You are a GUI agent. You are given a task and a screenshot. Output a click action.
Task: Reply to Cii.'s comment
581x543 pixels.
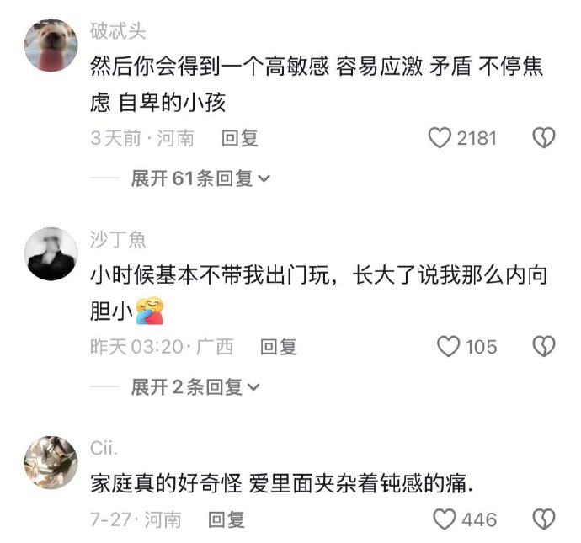click(227, 519)
